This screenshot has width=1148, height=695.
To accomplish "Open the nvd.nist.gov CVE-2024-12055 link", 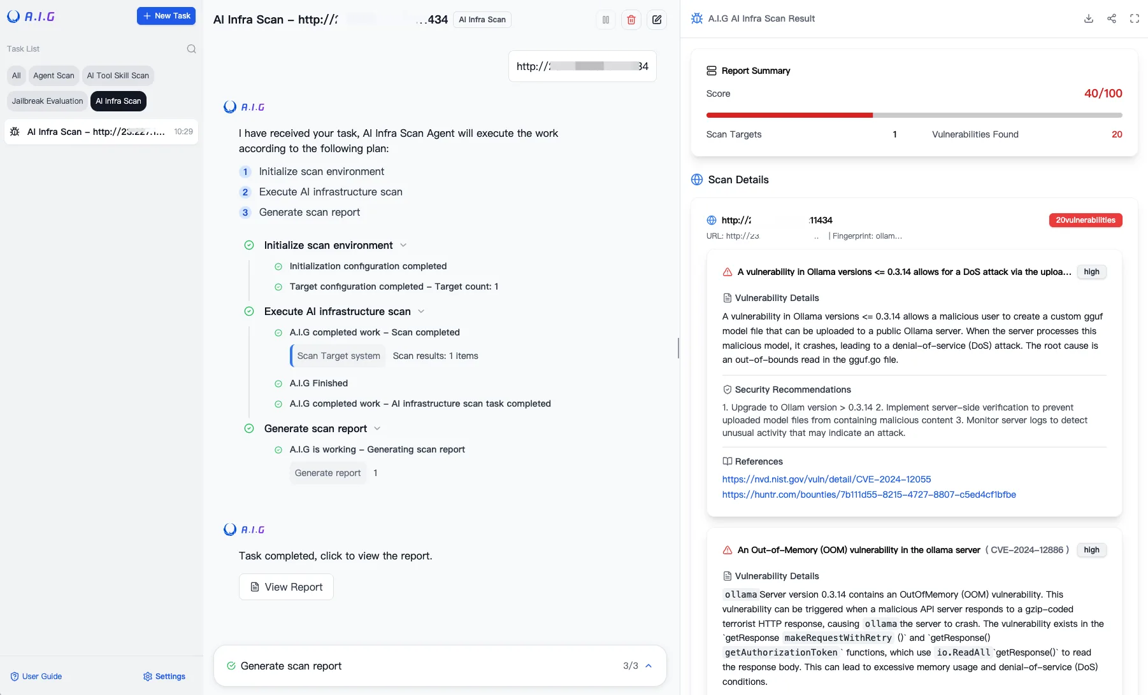I will coord(826,479).
